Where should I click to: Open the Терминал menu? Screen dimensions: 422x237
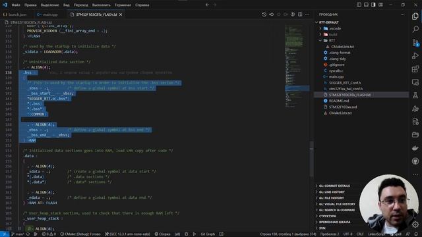click(x=123, y=5)
